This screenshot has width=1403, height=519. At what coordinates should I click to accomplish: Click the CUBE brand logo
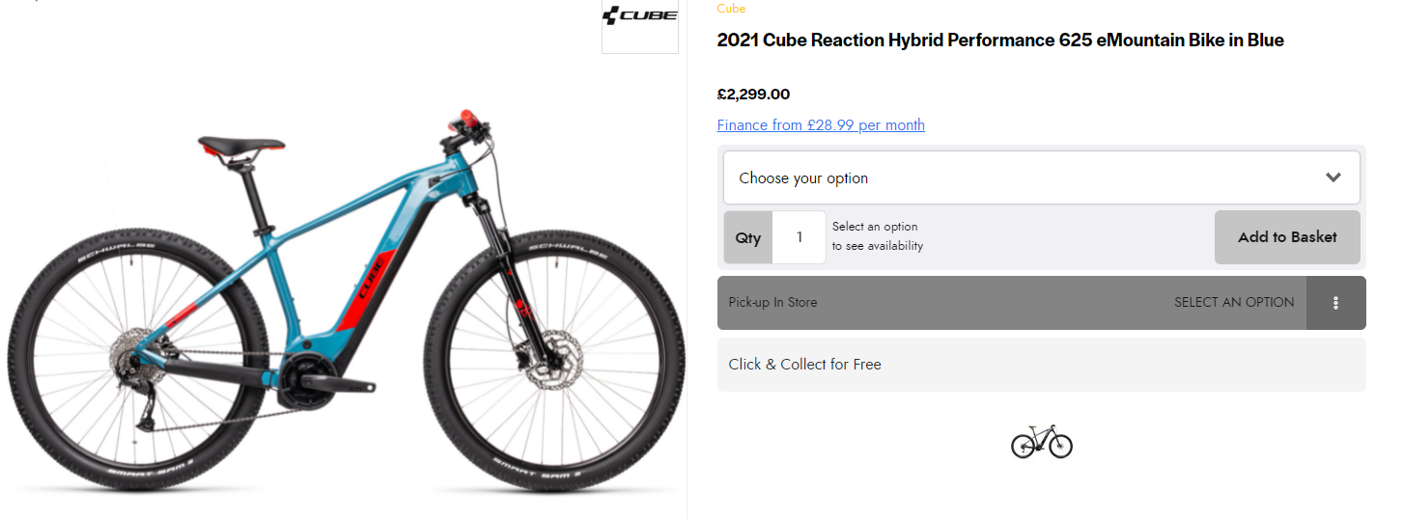click(x=639, y=17)
